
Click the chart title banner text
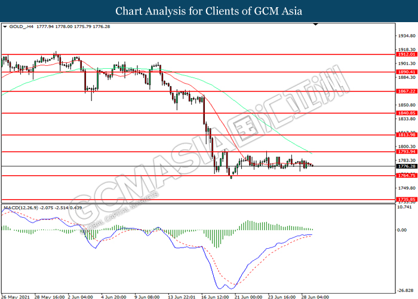tap(208, 11)
